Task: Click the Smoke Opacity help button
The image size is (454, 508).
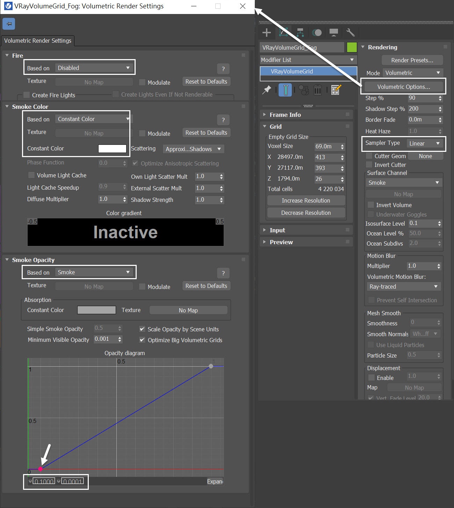Action: point(223,273)
